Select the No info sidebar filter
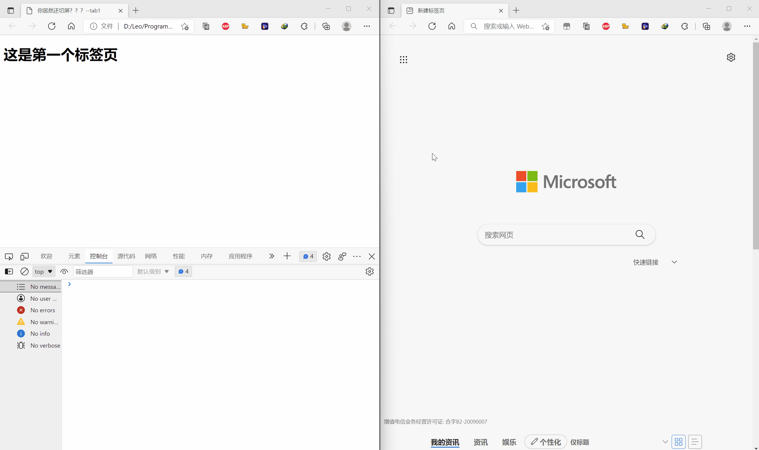 tap(31, 334)
